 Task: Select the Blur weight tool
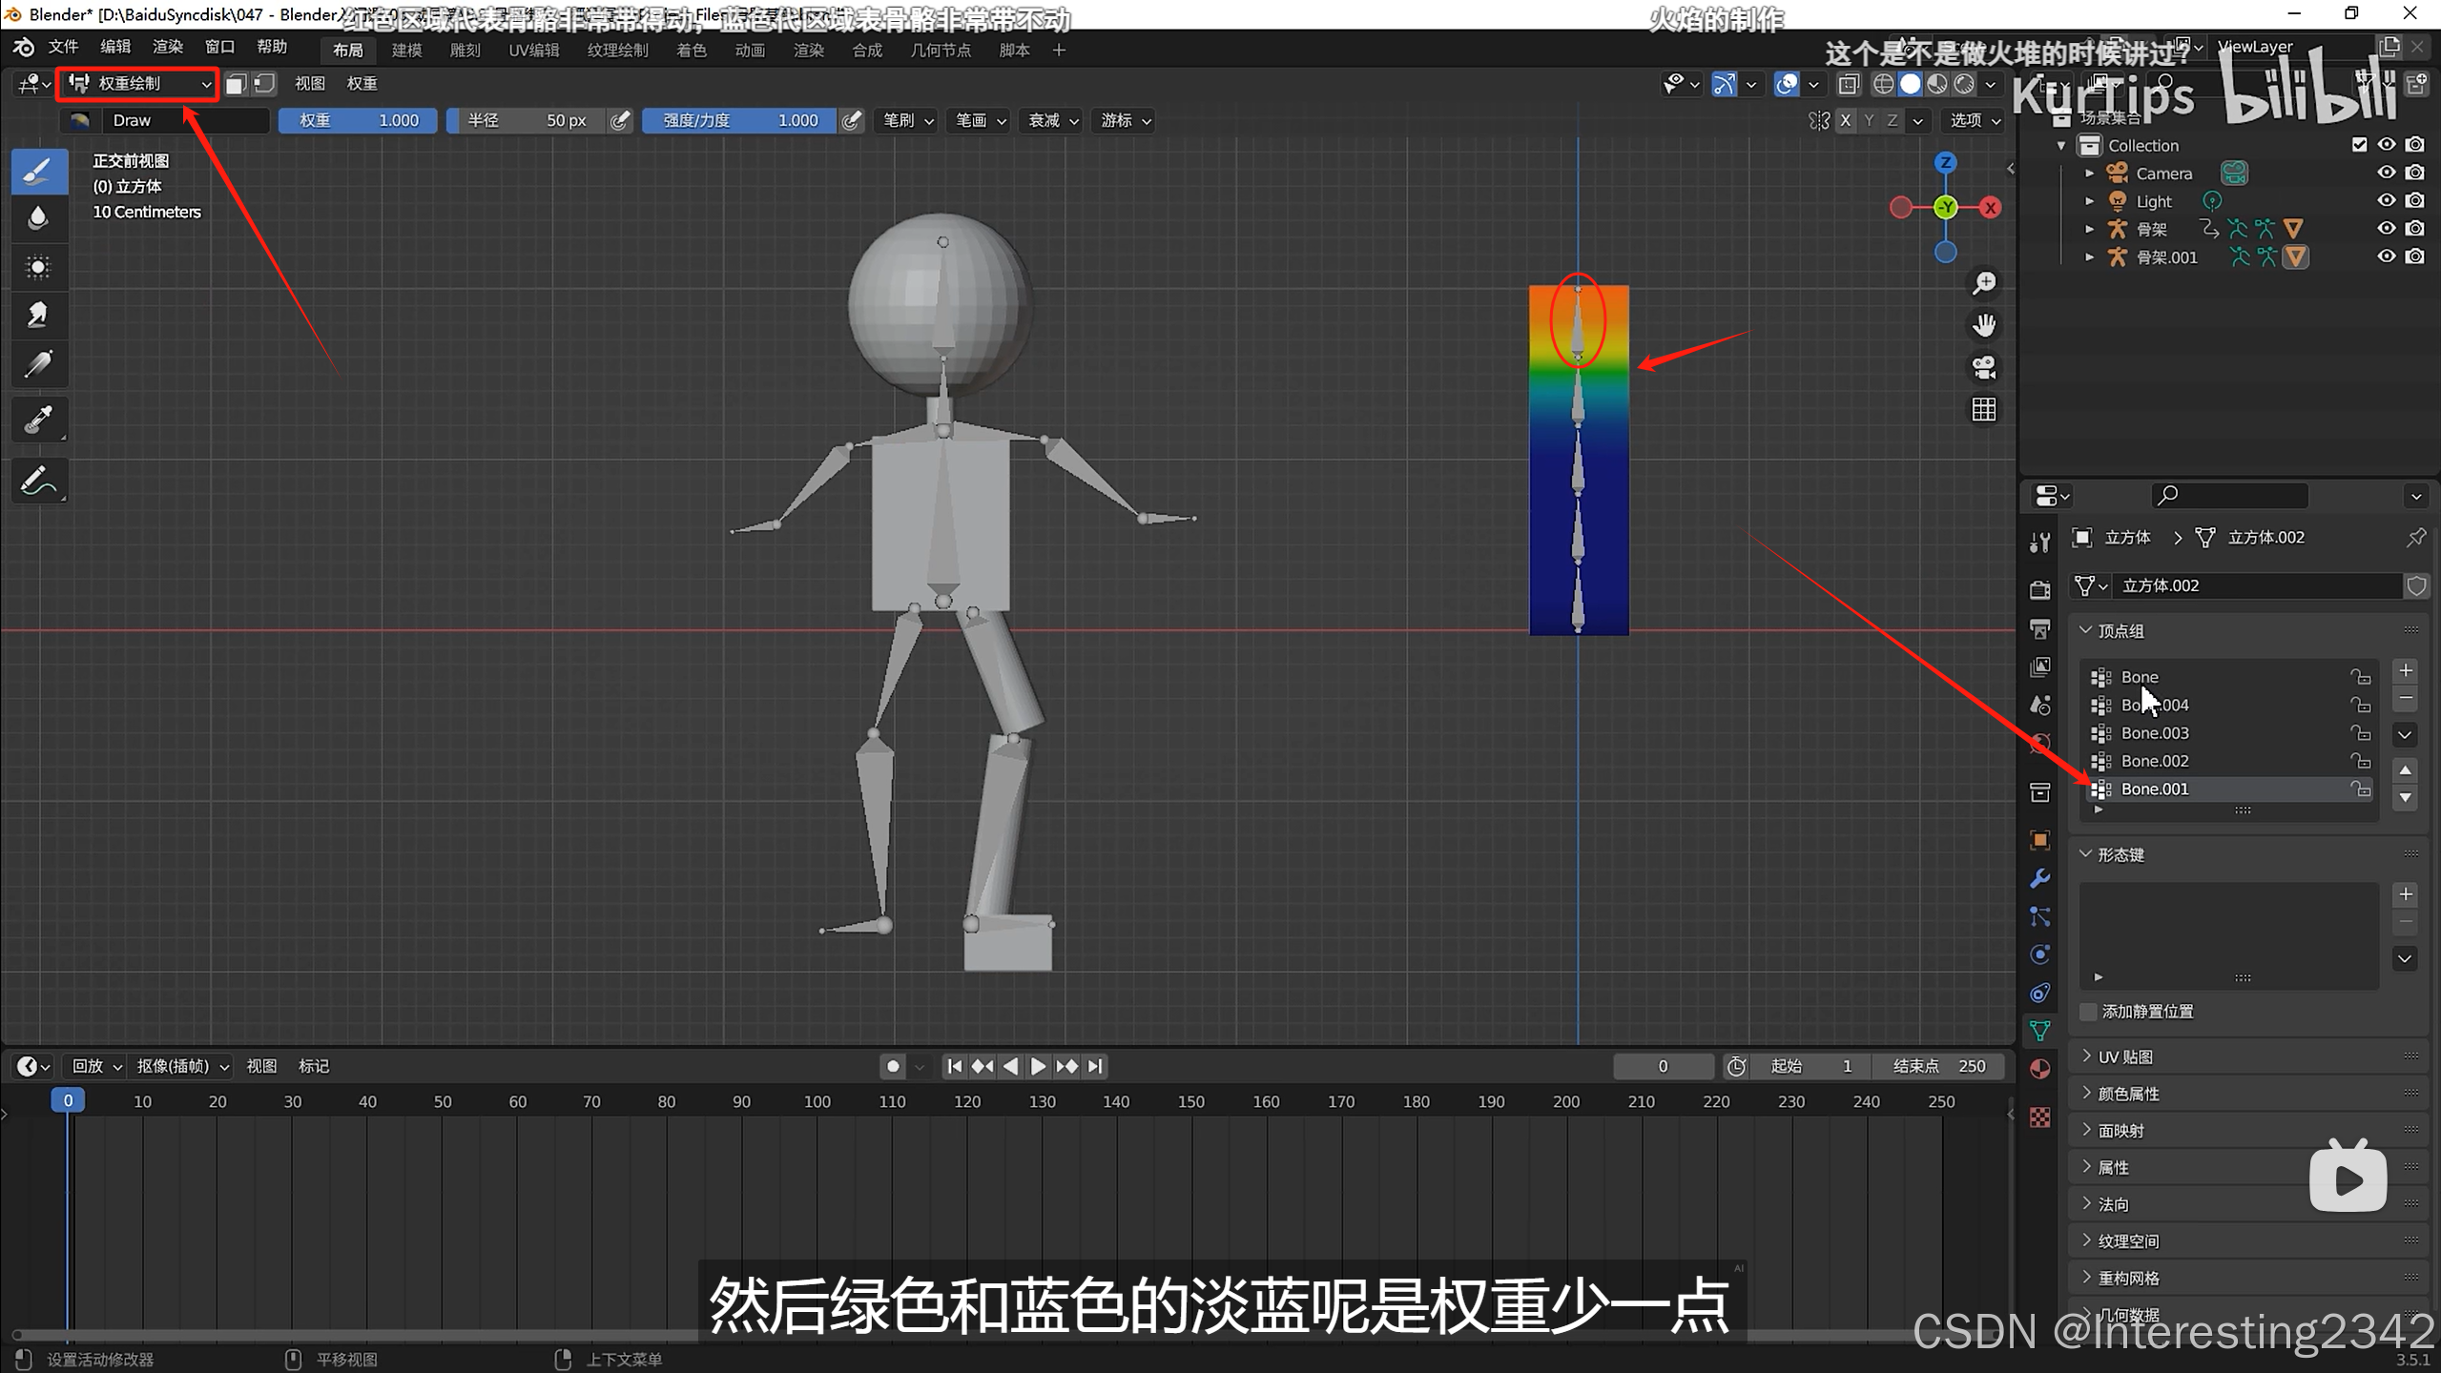(x=38, y=219)
